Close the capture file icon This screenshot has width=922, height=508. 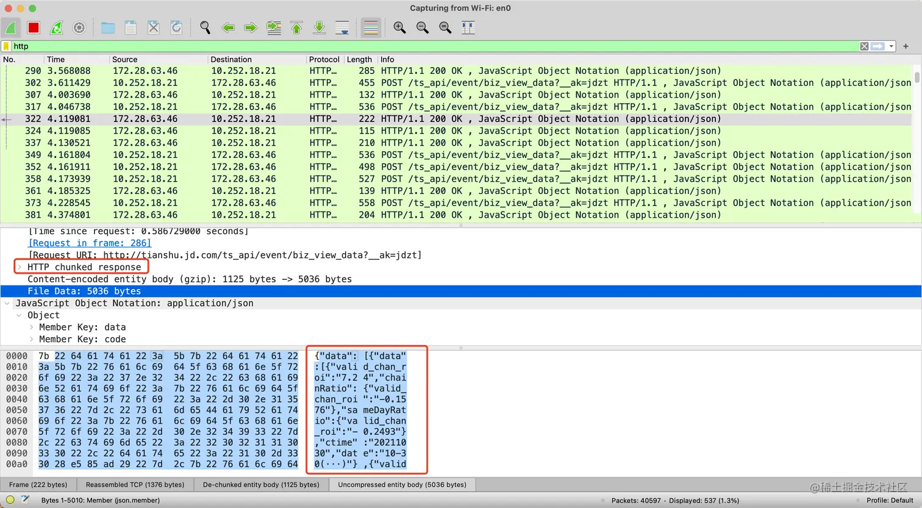pos(154,27)
